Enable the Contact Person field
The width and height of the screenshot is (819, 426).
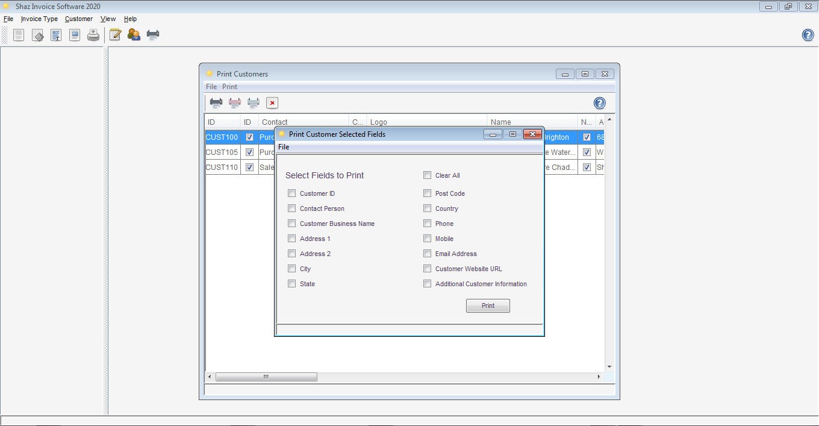coord(292,208)
